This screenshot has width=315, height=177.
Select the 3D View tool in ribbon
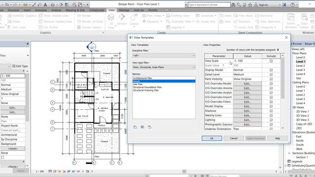(111, 21)
